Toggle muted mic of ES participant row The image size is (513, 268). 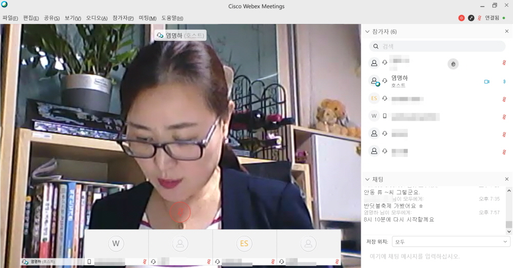coord(504,98)
